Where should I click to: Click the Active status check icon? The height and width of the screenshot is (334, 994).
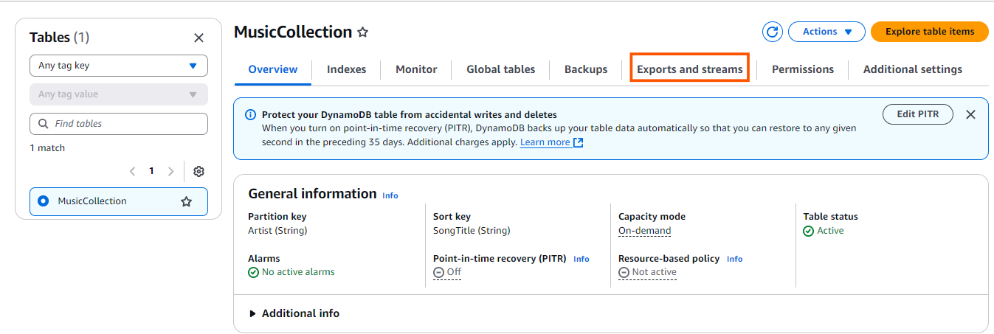click(x=809, y=232)
